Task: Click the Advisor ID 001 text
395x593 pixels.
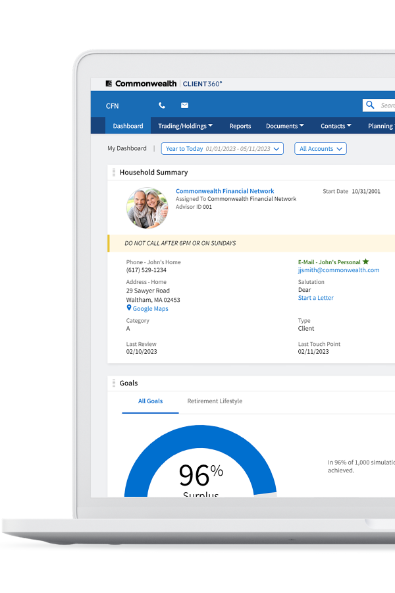Action: (194, 207)
